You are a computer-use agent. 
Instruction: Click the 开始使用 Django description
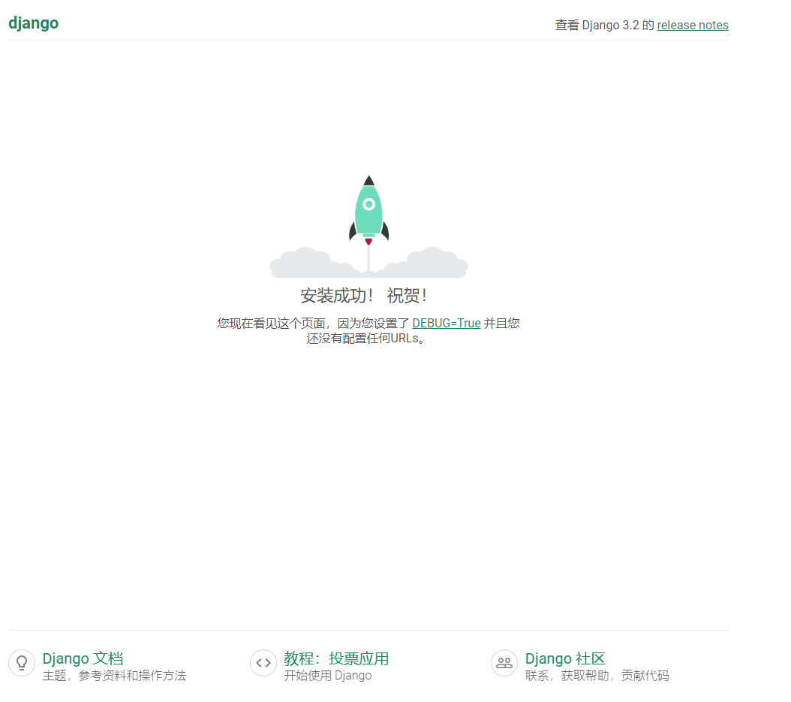coord(328,676)
